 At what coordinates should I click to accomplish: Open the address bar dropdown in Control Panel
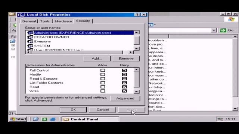(x=214, y=30)
